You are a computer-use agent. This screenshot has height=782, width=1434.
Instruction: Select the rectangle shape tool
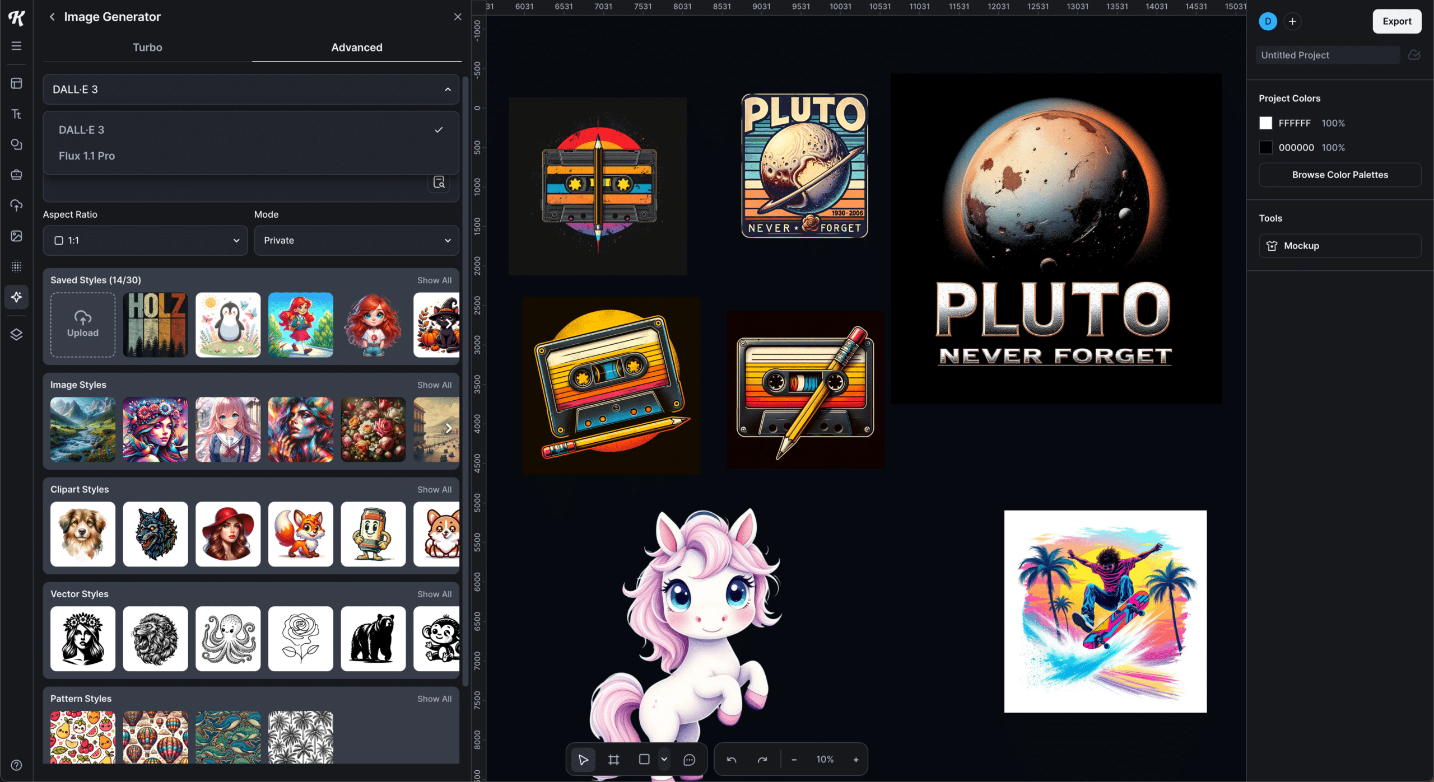tap(644, 760)
